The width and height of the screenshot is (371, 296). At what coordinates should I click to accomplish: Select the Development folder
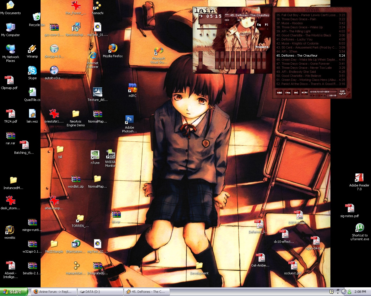pos(199,268)
